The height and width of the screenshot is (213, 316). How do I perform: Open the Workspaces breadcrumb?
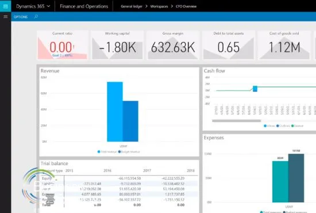point(159,6)
